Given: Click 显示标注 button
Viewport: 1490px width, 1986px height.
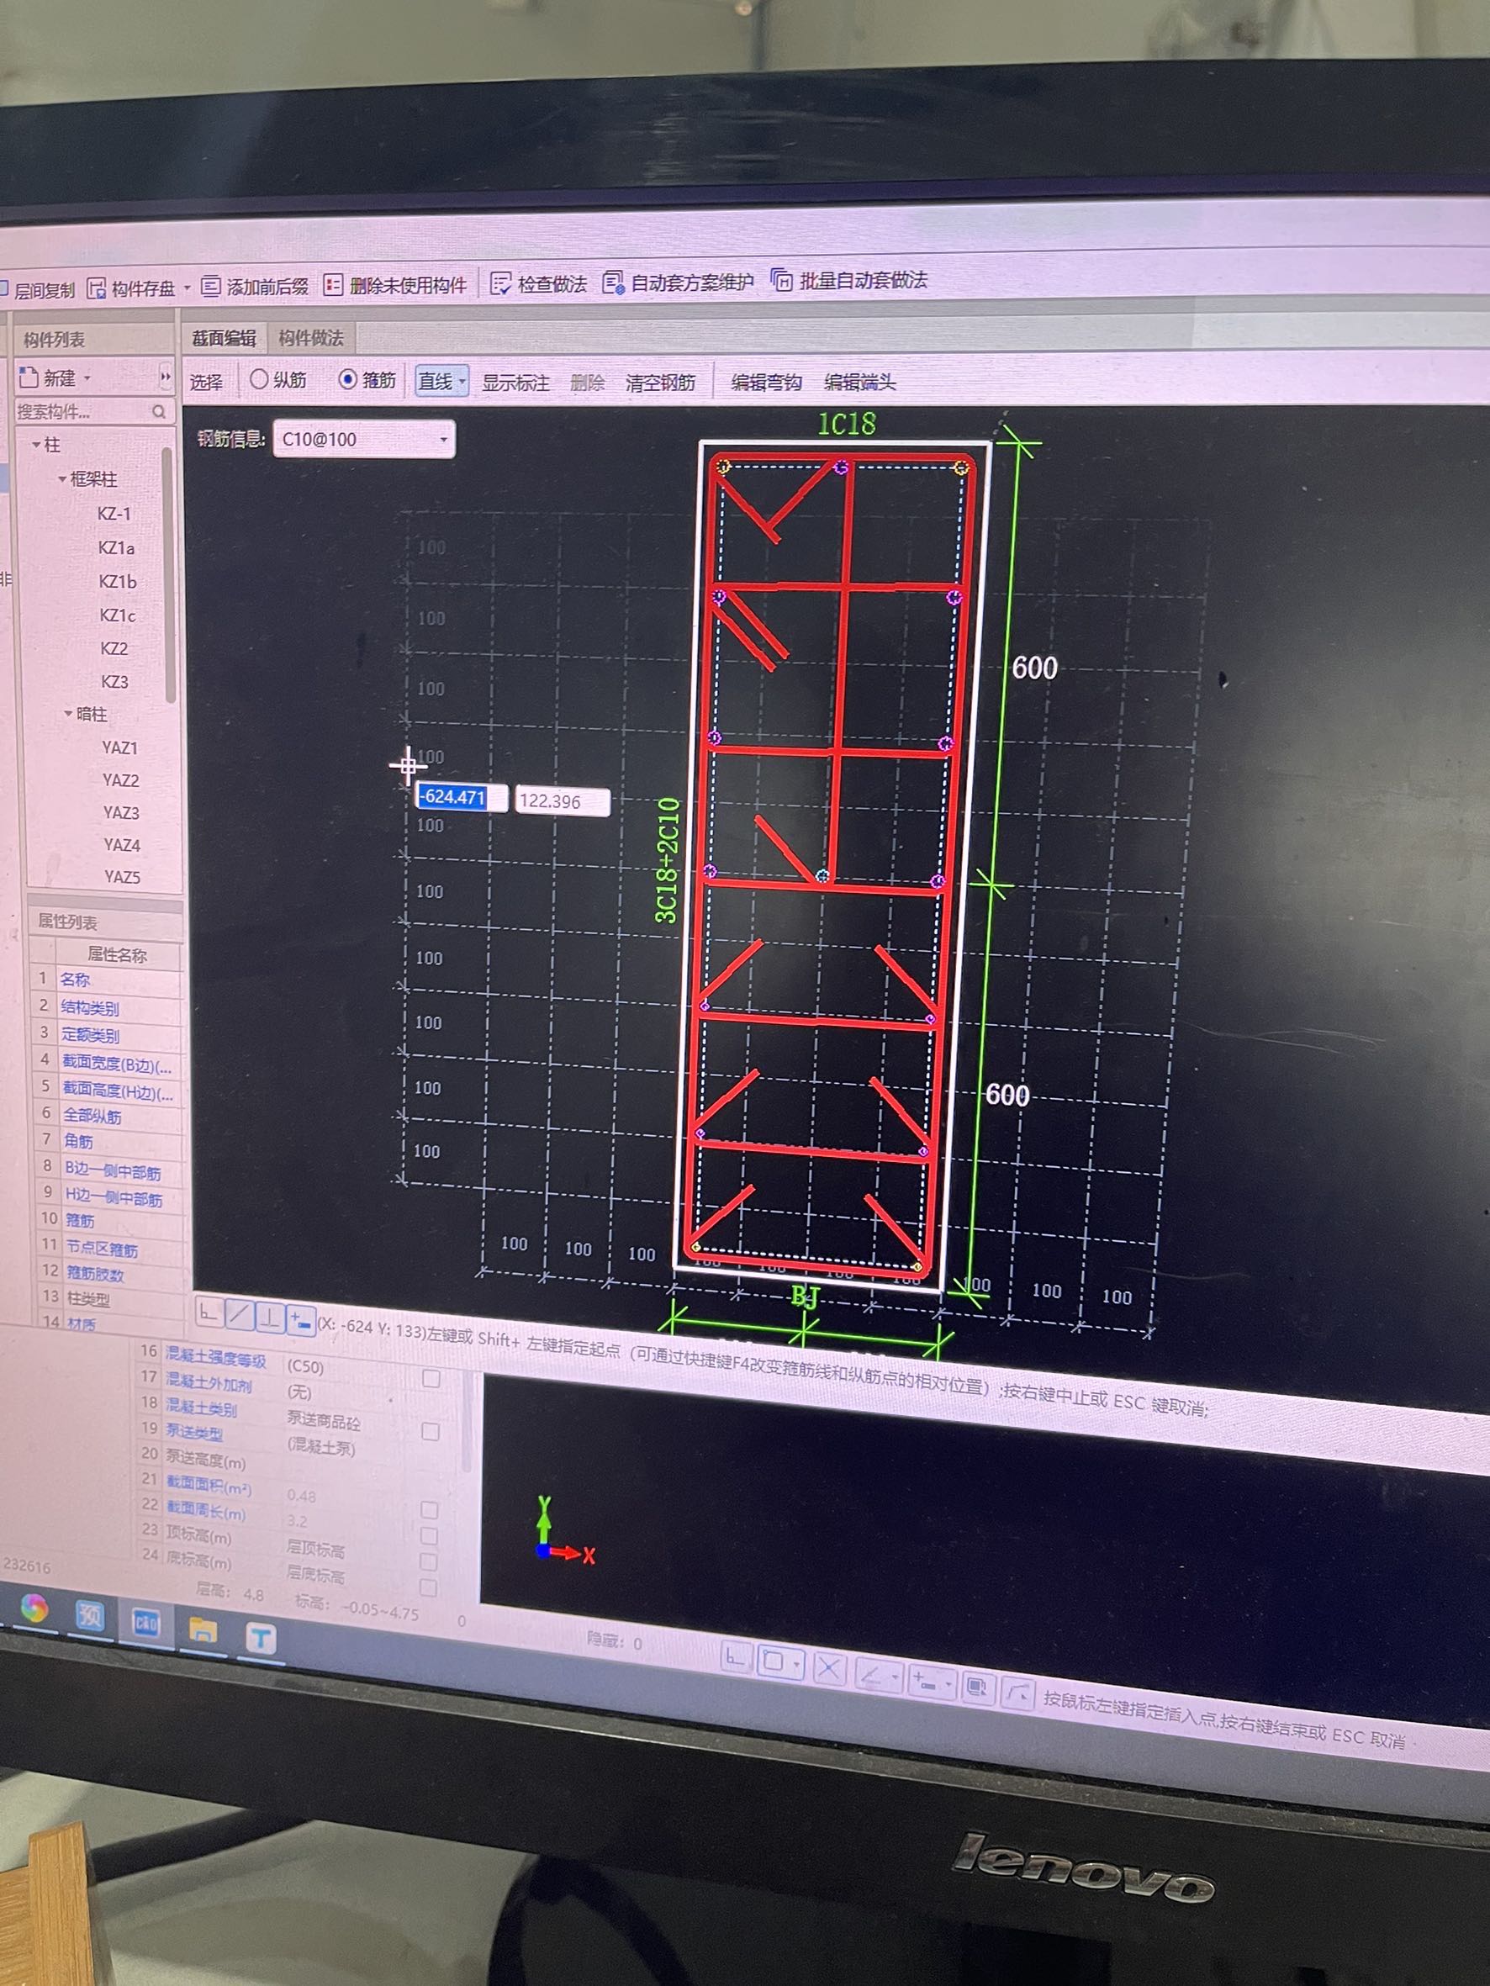Looking at the screenshot, I should [x=515, y=383].
